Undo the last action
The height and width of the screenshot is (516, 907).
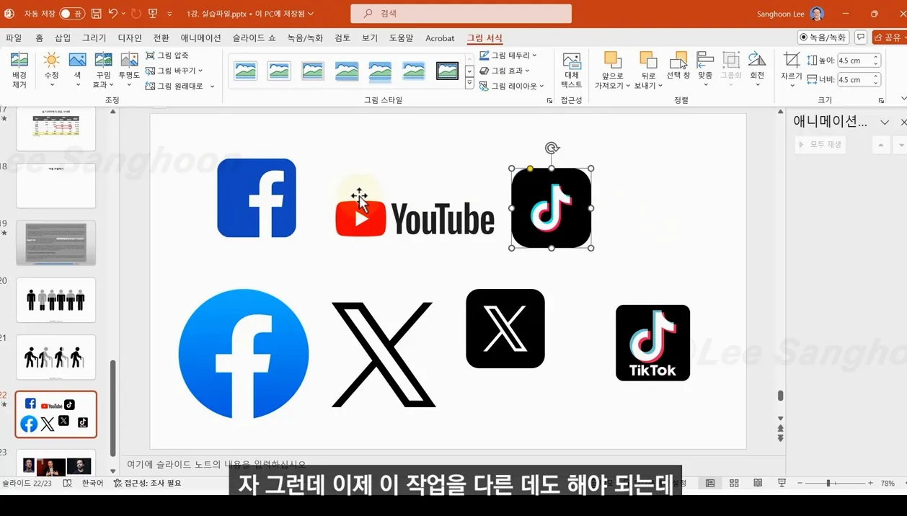(113, 14)
